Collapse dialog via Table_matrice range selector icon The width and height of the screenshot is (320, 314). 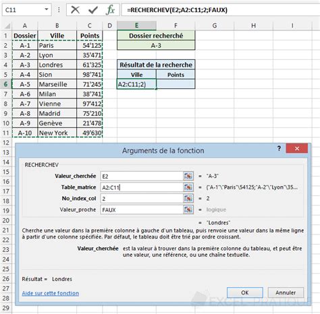tap(188, 187)
